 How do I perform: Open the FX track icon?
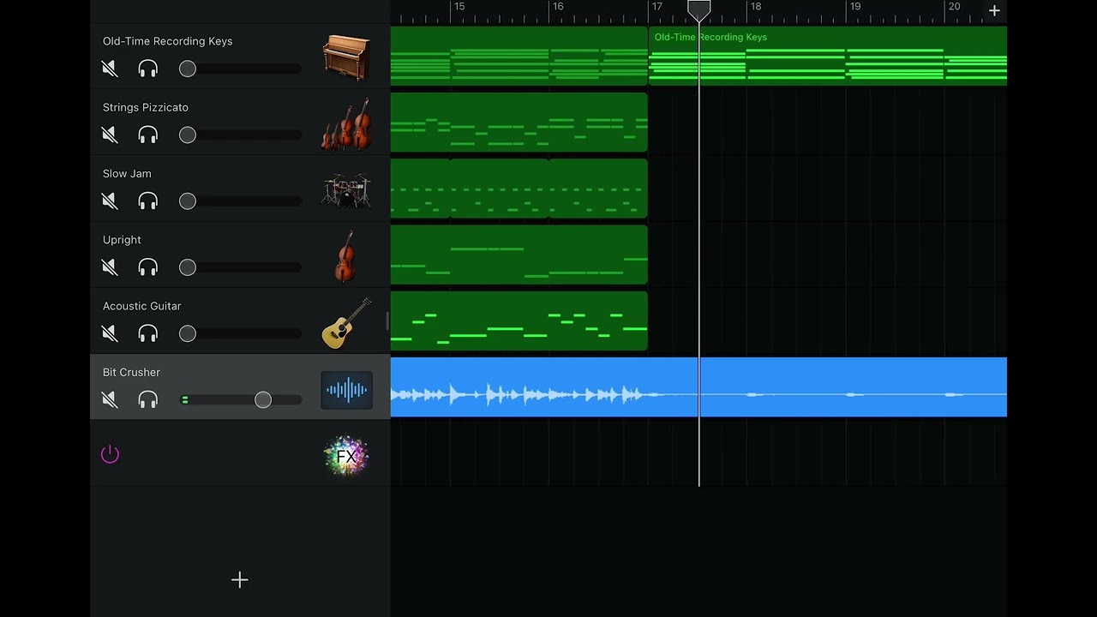[x=346, y=456]
